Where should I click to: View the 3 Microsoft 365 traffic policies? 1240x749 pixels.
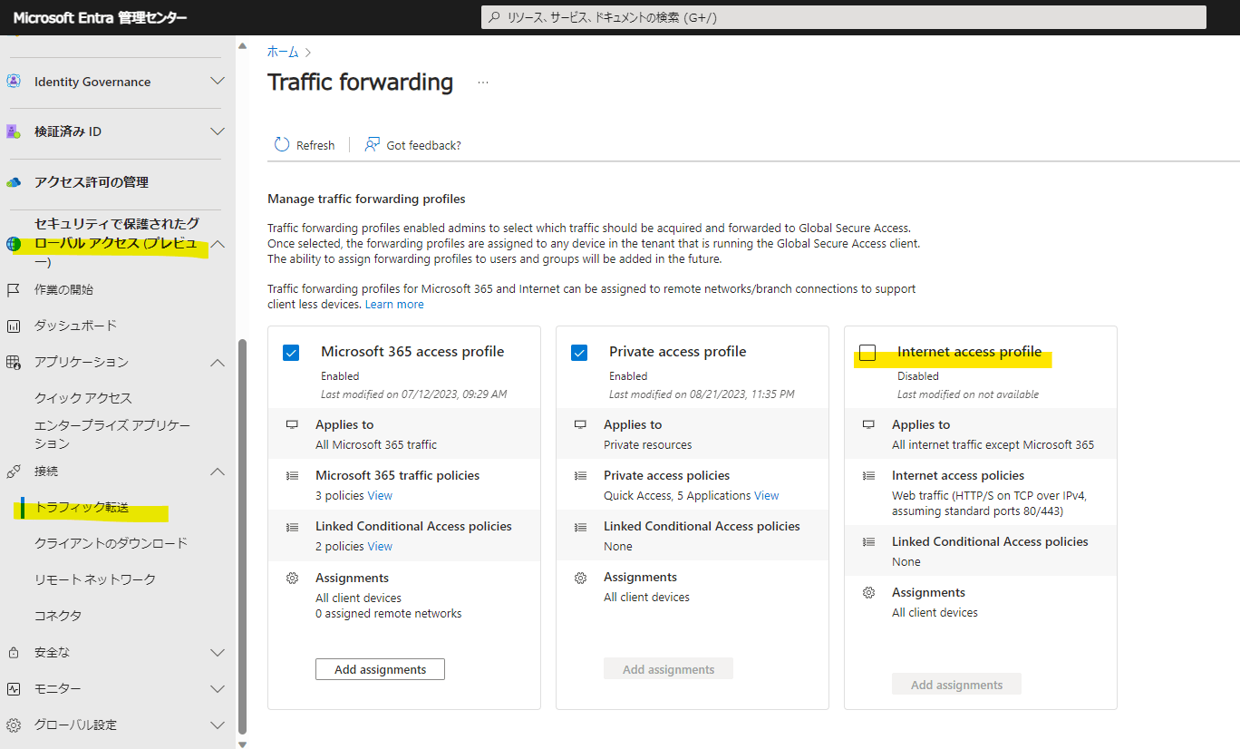click(x=380, y=496)
